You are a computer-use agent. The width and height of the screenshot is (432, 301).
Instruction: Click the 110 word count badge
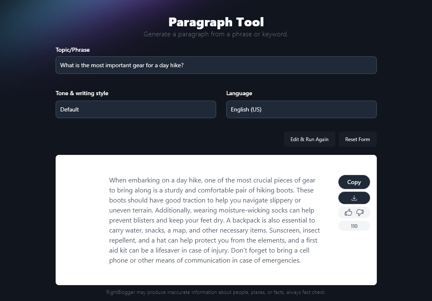[354, 226]
